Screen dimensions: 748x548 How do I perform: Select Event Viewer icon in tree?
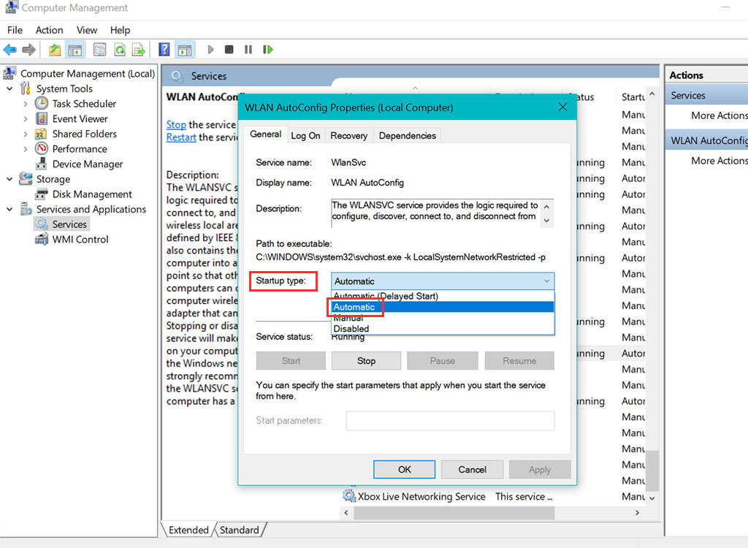tap(42, 119)
